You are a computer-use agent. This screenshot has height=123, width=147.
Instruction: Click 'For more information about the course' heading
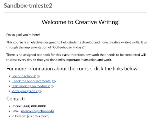[x=72, y=69]
